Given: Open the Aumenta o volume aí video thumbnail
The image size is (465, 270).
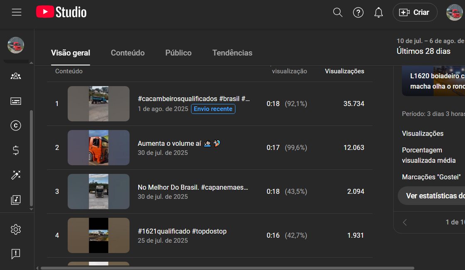Looking at the screenshot, I should (x=98, y=147).
